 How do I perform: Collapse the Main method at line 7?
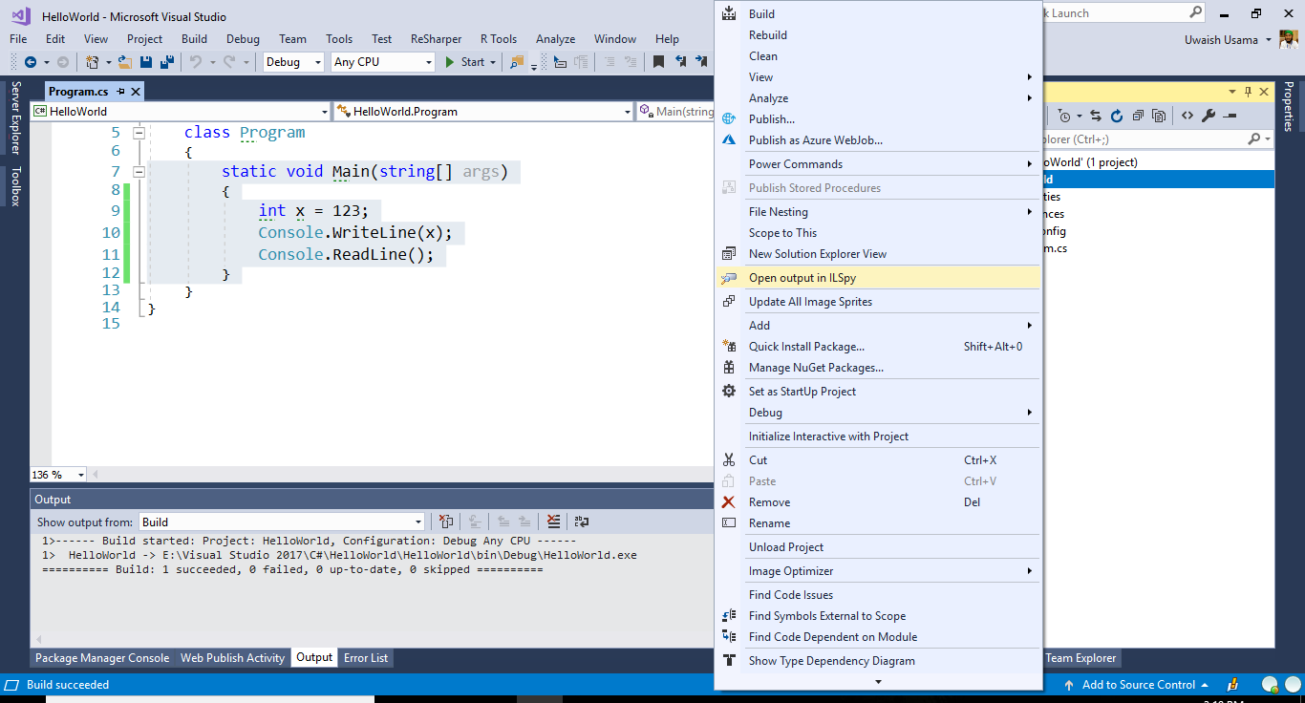click(x=139, y=172)
